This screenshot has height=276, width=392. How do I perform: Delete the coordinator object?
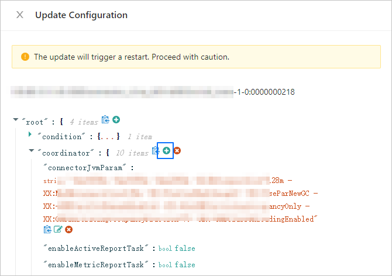(x=177, y=151)
